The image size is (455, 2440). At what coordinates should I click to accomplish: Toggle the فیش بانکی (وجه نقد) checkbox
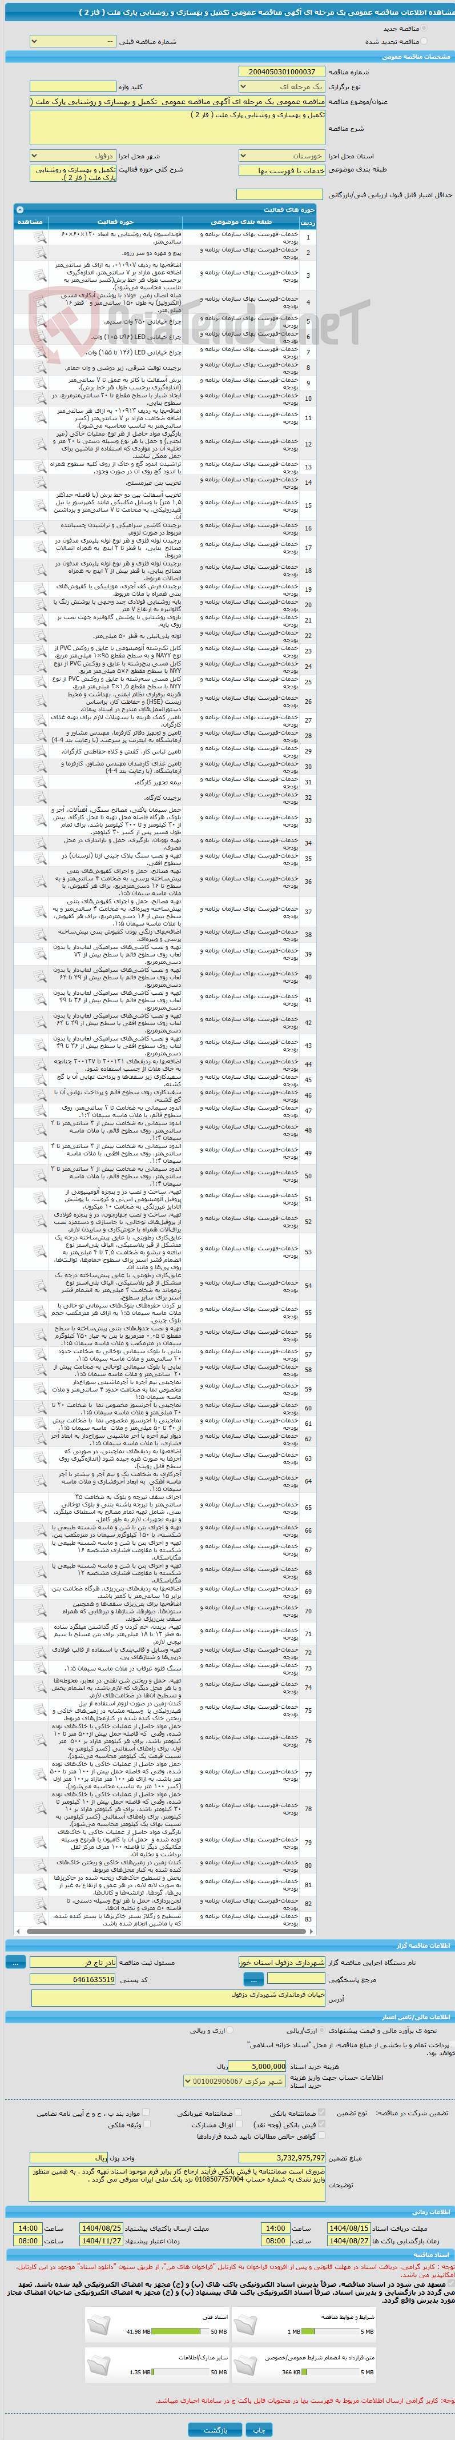(321, 2124)
